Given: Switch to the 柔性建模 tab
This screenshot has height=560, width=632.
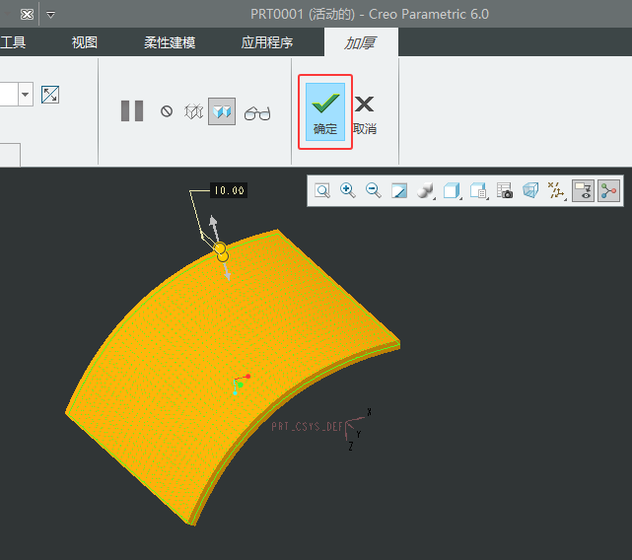Looking at the screenshot, I should coord(170,42).
